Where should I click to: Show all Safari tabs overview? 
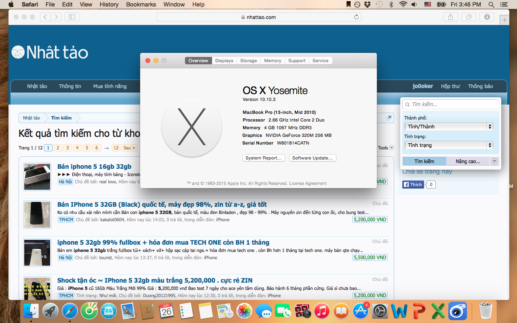pyautogui.click(x=469, y=17)
